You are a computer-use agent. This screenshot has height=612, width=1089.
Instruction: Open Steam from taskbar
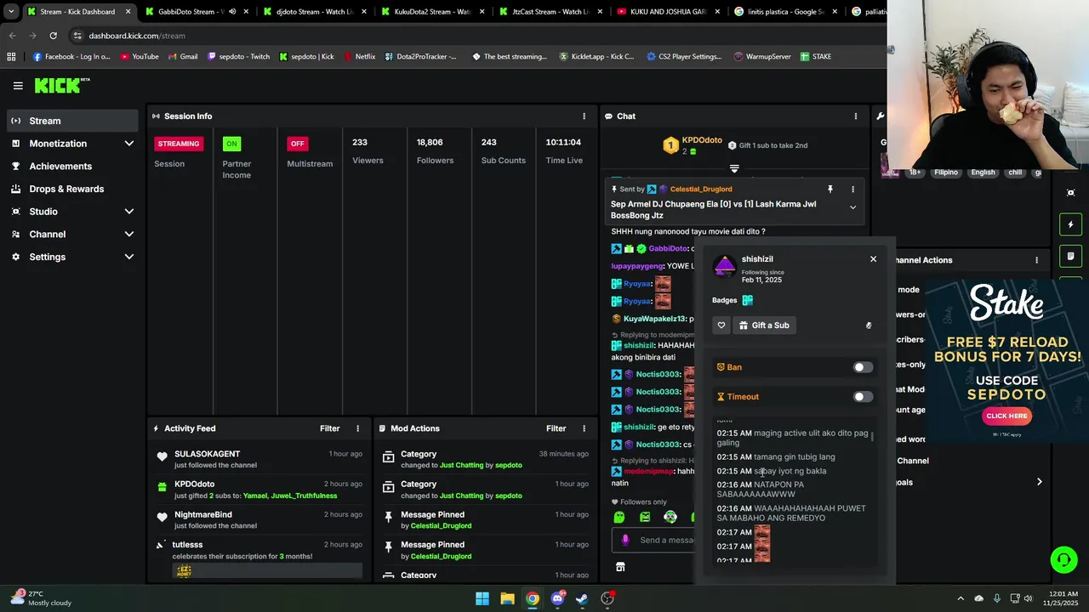point(582,598)
